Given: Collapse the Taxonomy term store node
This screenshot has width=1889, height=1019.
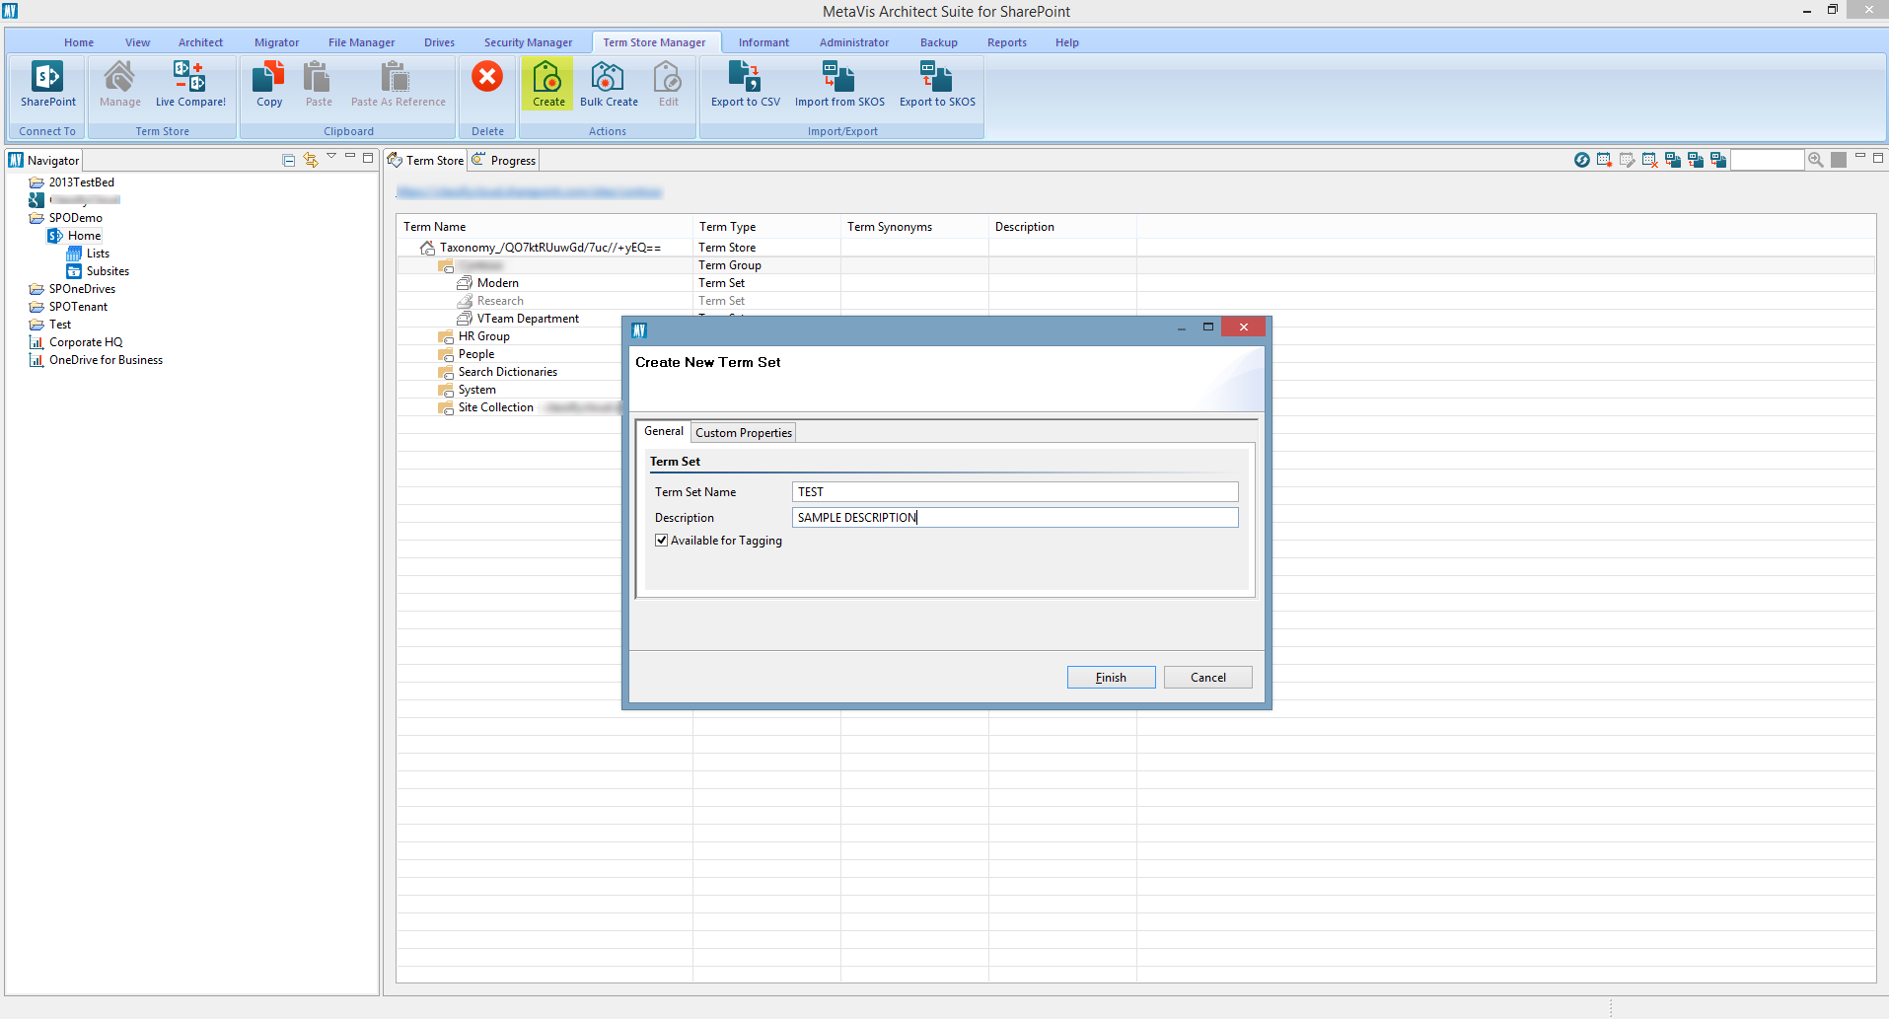Looking at the screenshot, I should pos(426,248).
